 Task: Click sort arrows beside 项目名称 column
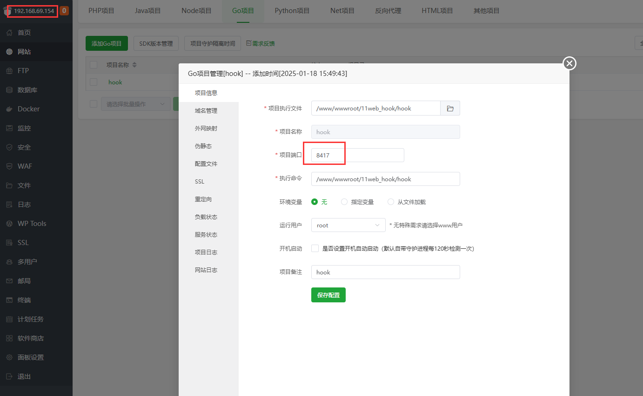pos(134,65)
